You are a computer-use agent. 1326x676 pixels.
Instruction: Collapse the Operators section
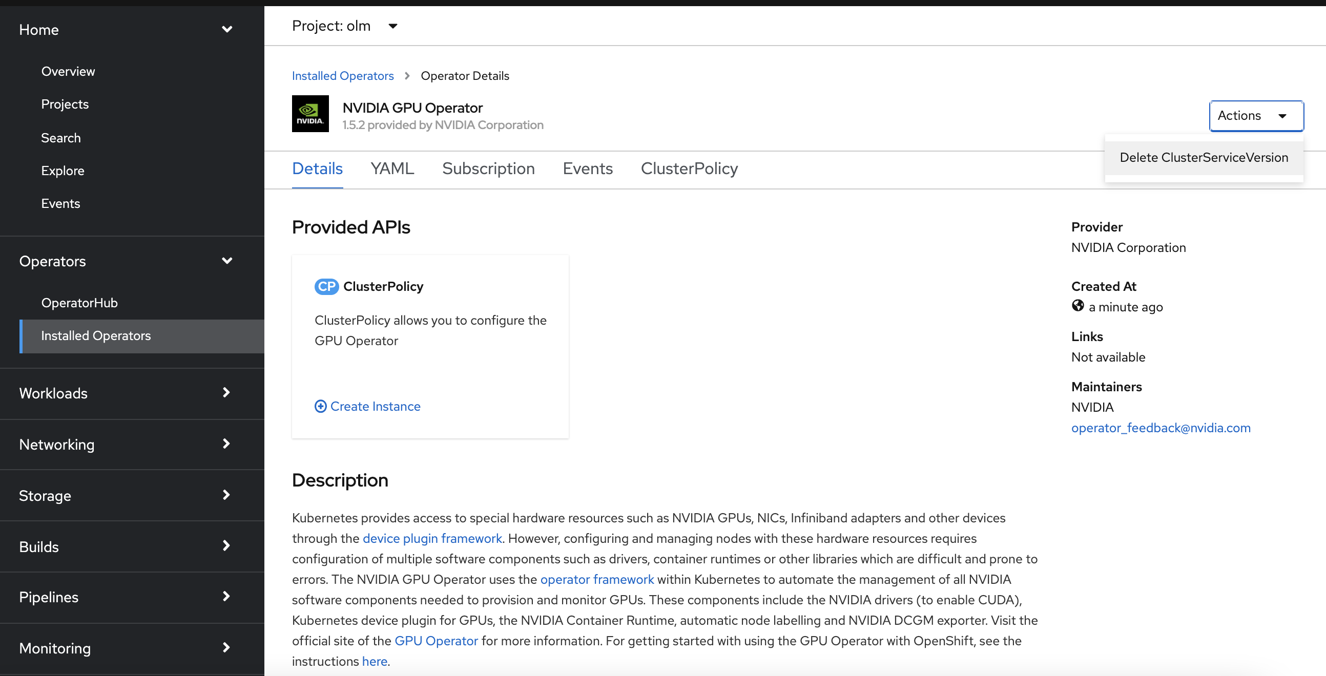coord(227,261)
